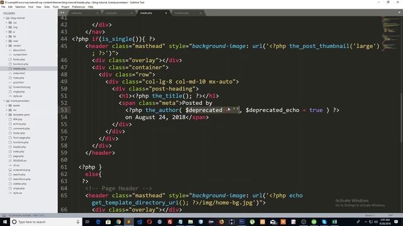Open archive.php in the sidebar

[x=20, y=124]
